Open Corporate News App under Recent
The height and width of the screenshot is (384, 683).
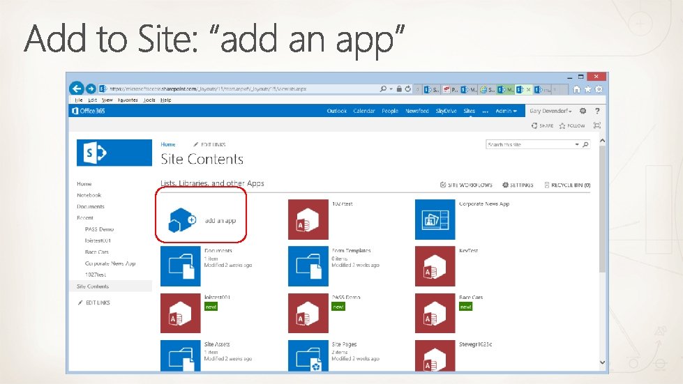[x=110, y=263]
